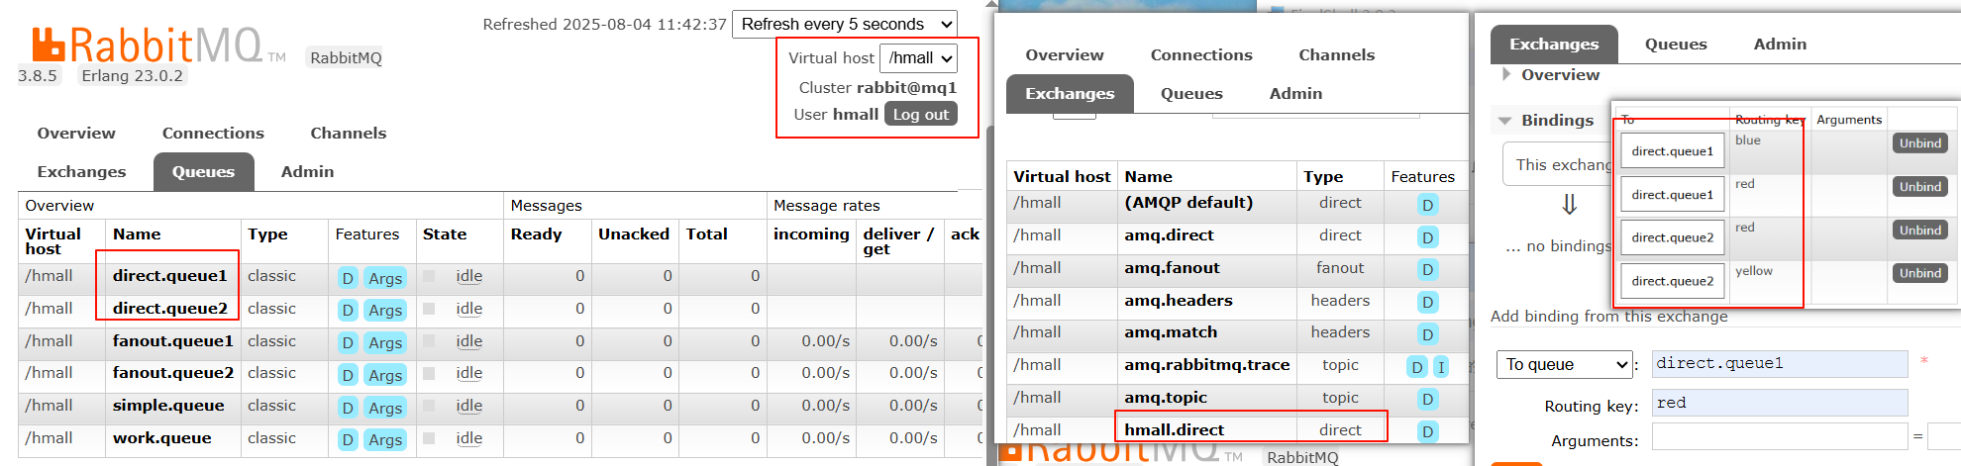Open the amq.rabbitmq.trace exchange
This screenshot has height=466, width=1961.
pos(1206,365)
